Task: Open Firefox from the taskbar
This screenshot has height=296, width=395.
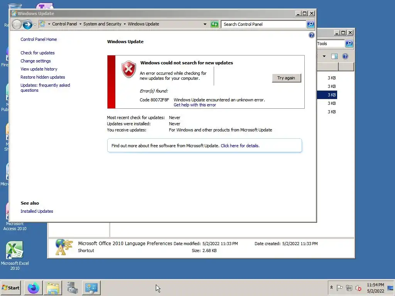Action: (x=34, y=288)
